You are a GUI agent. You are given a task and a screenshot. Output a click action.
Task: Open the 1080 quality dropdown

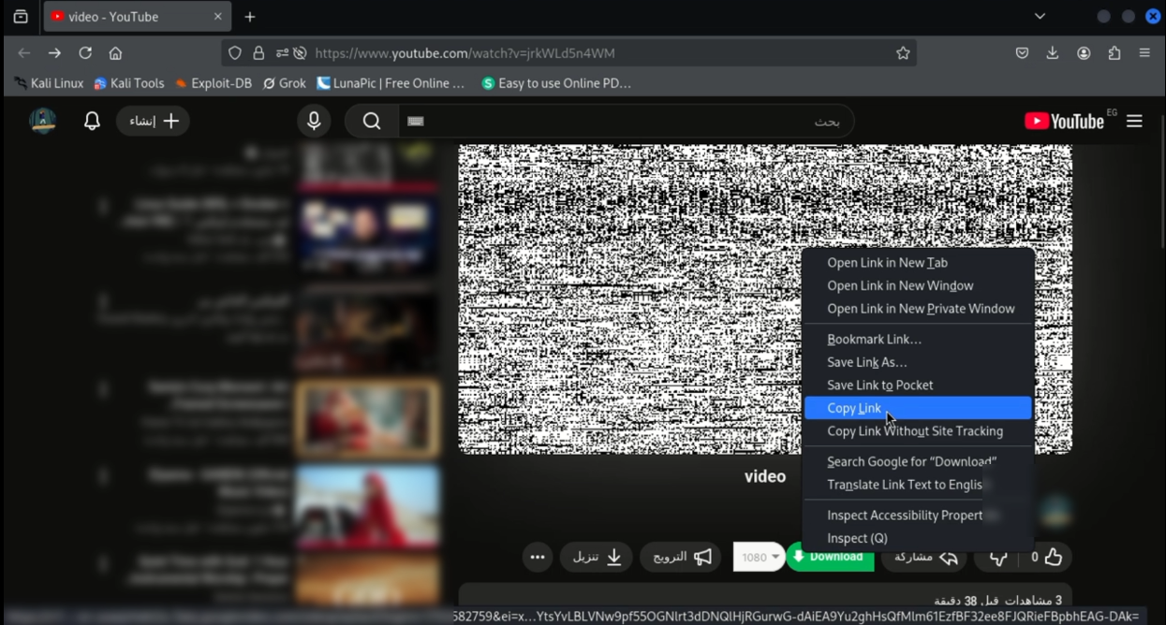tap(758, 557)
